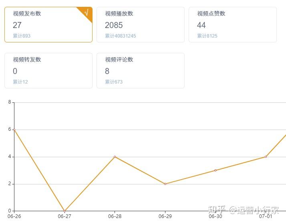The height and width of the screenshot is (222, 286).
Task: Click the 累计893 total under 视频发布数
Action: click(x=22, y=36)
